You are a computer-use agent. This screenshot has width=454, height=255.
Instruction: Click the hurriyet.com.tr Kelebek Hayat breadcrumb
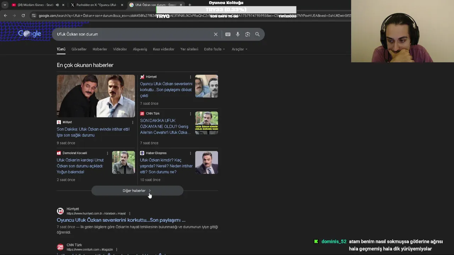(96, 214)
